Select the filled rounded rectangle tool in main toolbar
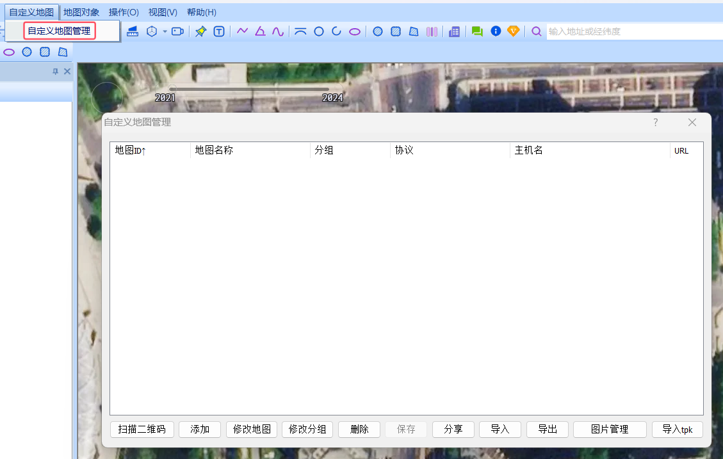The height and width of the screenshot is (459, 723). [x=396, y=31]
